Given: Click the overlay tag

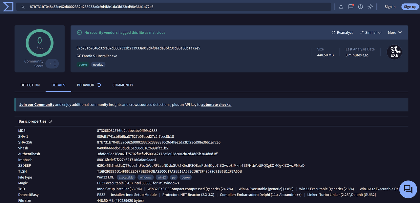Looking at the screenshot, I should [x=98, y=65].
